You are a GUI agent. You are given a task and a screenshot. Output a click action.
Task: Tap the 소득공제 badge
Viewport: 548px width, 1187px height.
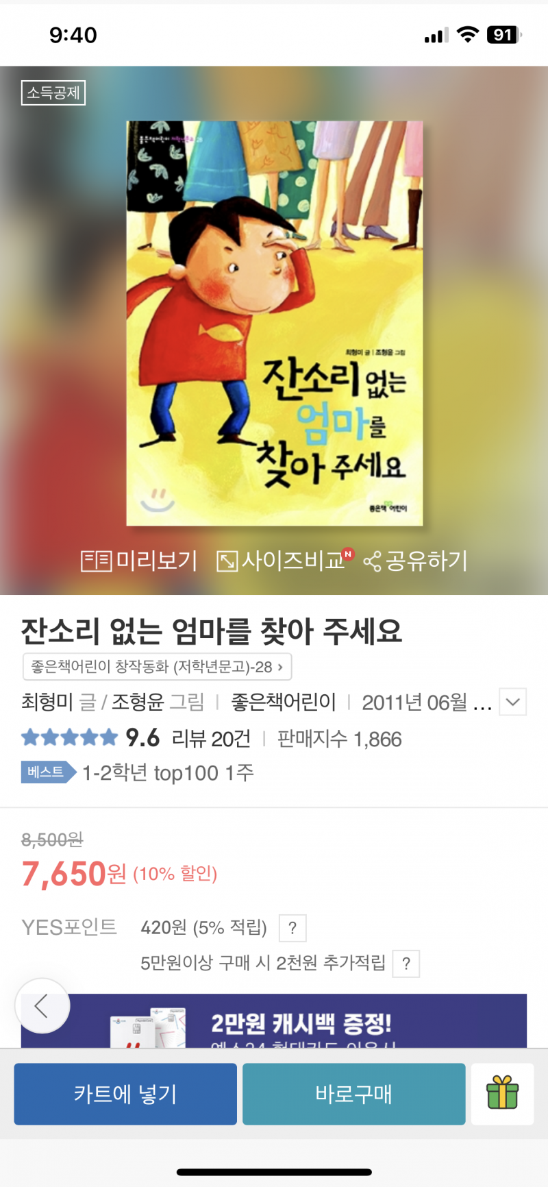coord(53,93)
